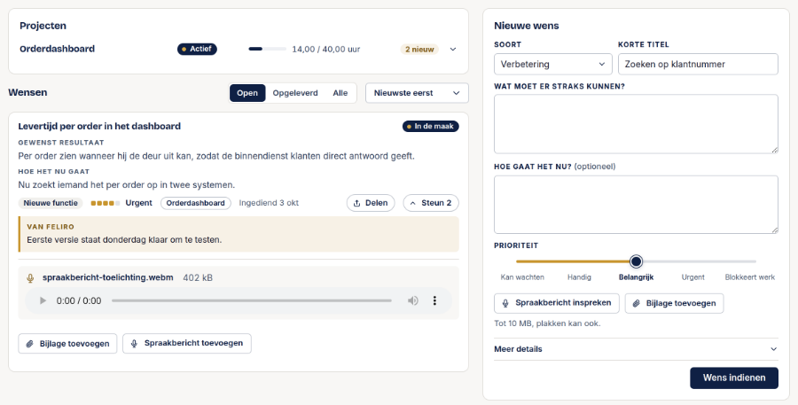Open the Soort dropdown showing Verbetering

point(552,64)
